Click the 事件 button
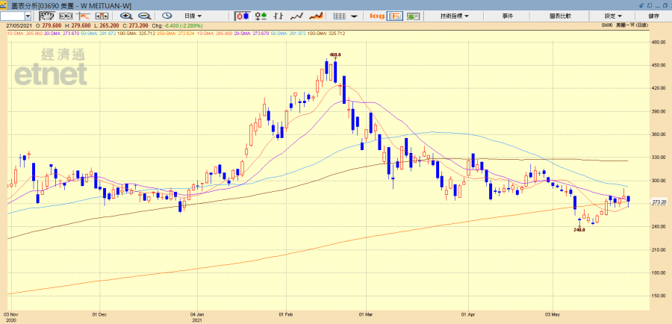The width and height of the screenshot is (672, 324). pos(508,16)
